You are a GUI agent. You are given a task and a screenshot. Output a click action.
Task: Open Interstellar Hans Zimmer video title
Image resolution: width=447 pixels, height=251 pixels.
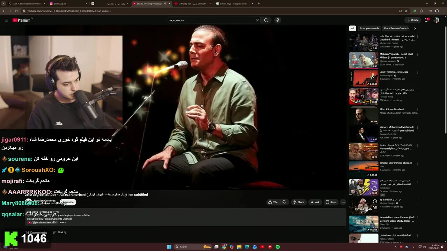click(397, 219)
